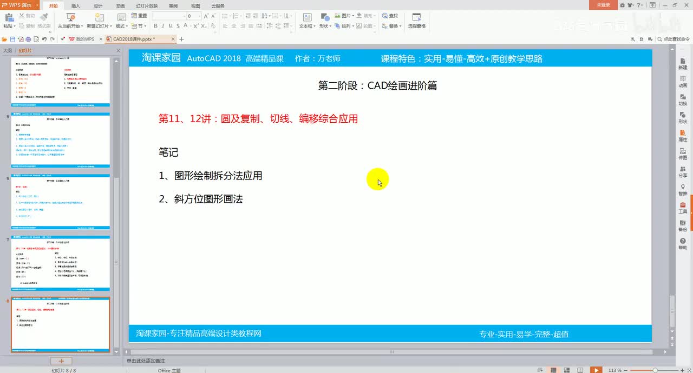693x373 pixels.
Task: Click the 未登录 login button
Action: pyautogui.click(x=603, y=5)
